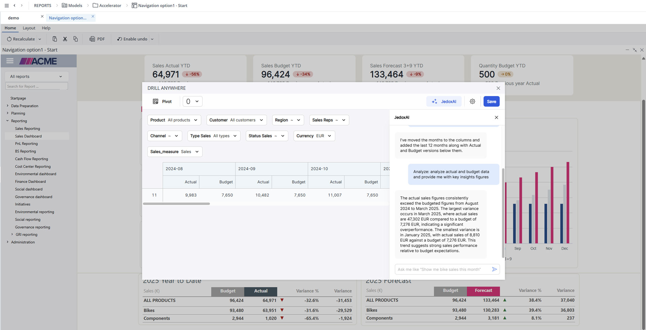
Task: Expand GRI reporting tree node
Action: (12, 234)
